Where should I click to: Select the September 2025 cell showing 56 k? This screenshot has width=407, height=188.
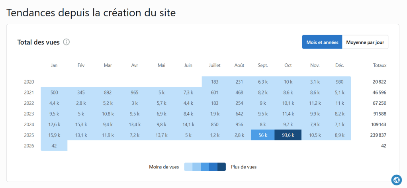(263, 135)
